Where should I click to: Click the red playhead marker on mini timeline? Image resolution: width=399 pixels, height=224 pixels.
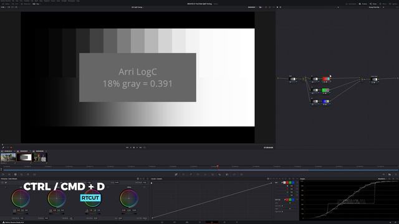218,167
